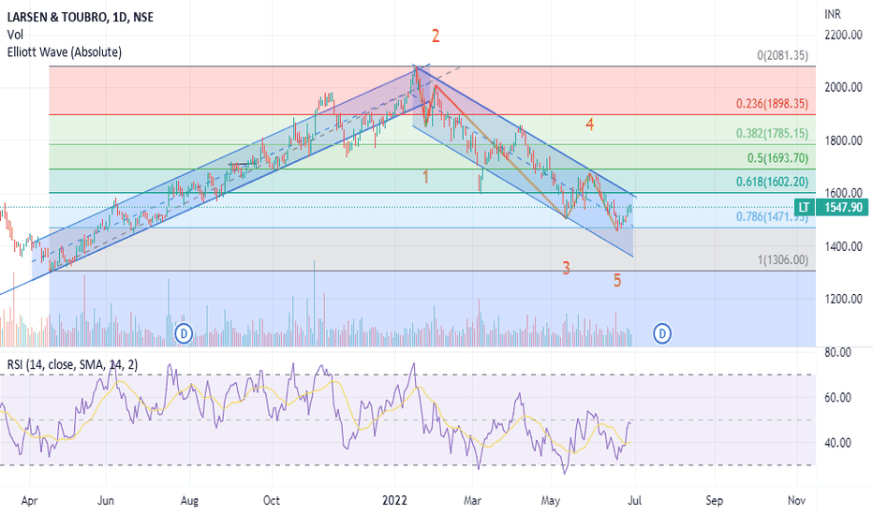Screen dimensions: 873x515
Task: Click the RSI 60.00 axis label
Action: (838, 398)
